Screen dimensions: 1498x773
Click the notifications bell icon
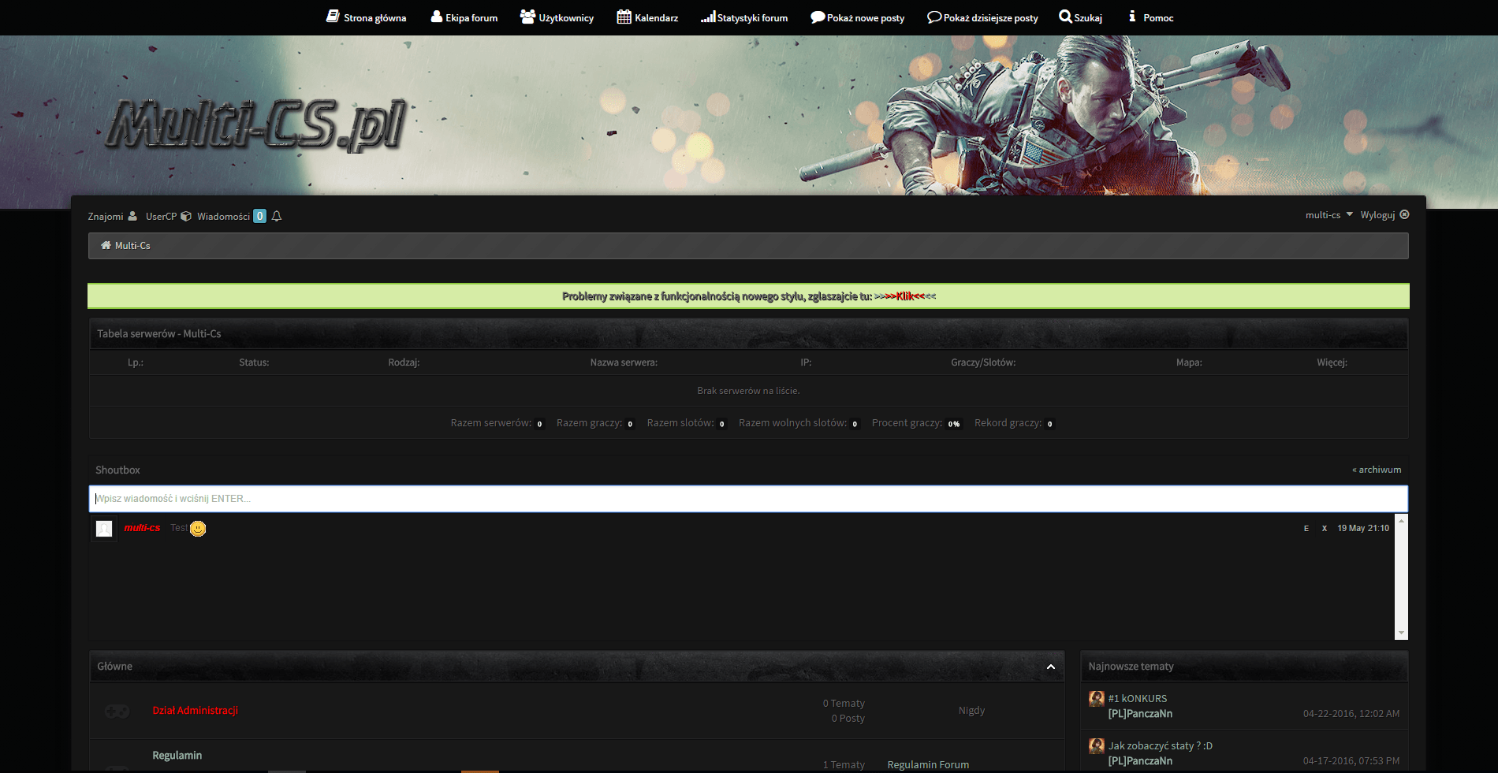point(277,216)
